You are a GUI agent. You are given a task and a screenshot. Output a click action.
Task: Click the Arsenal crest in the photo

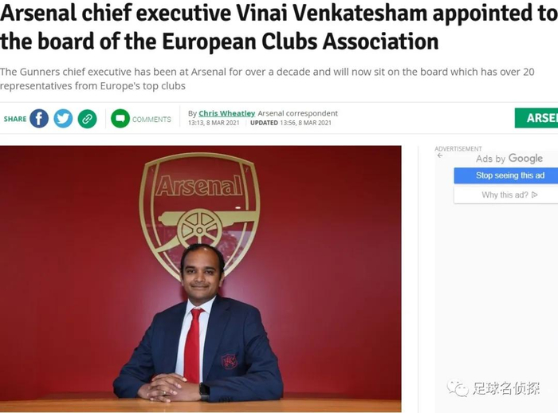[x=199, y=207]
